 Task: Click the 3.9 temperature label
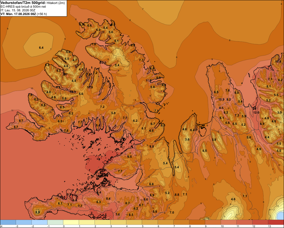coord(214,140)
